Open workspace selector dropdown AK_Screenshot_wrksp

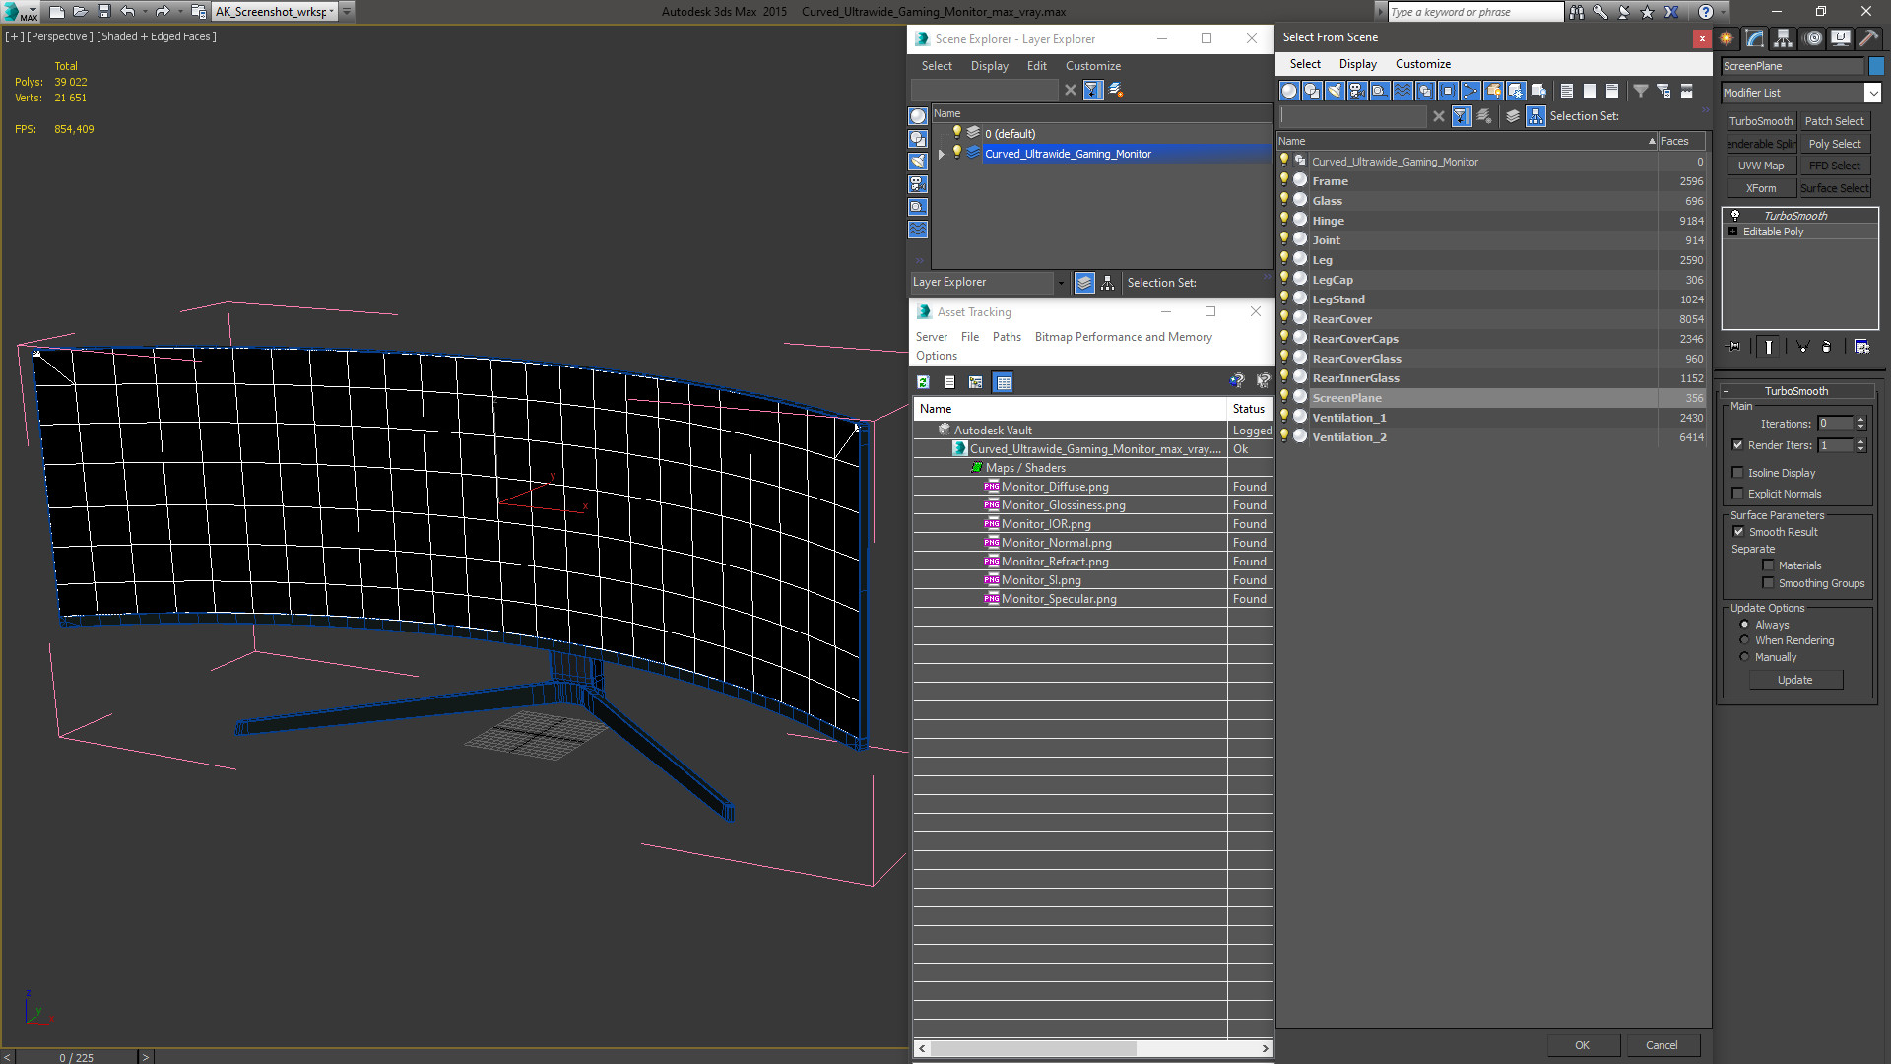coord(332,12)
